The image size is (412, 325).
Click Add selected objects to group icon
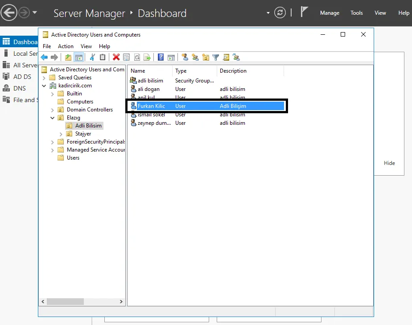[236, 57]
